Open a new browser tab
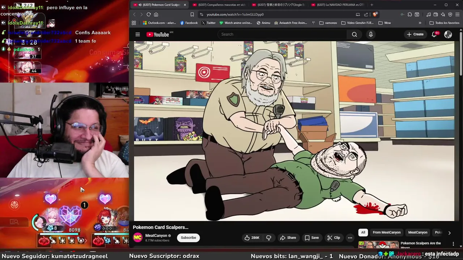The height and width of the screenshot is (260, 463). tap(371, 5)
